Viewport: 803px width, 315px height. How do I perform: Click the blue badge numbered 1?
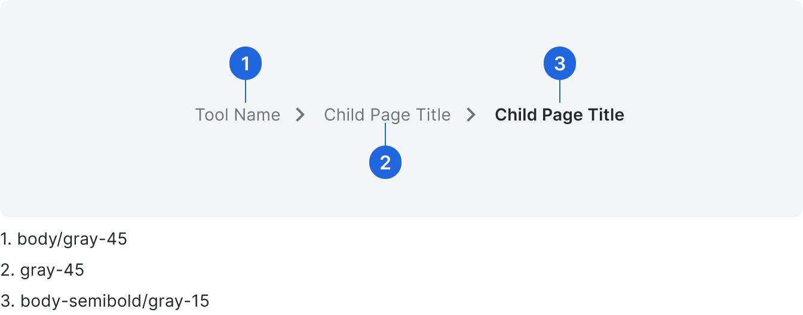[x=246, y=63]
